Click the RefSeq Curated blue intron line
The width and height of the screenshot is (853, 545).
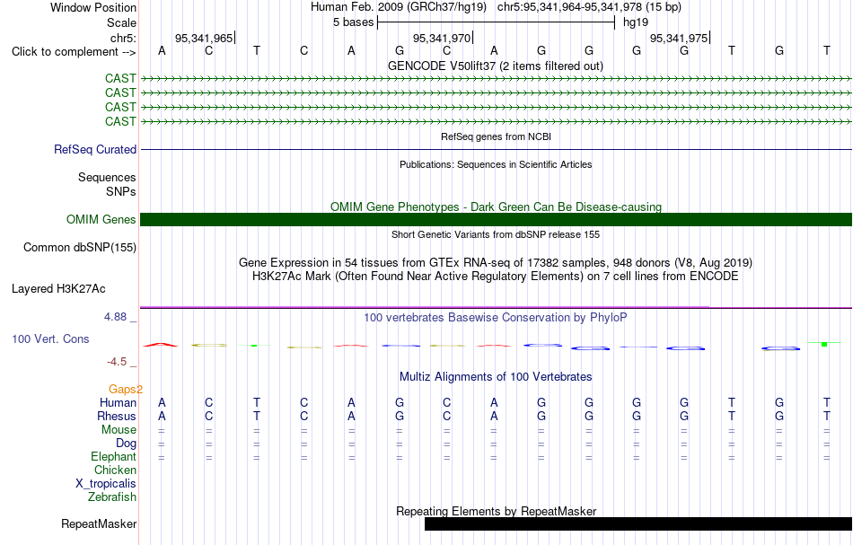[x=496, y=150]
